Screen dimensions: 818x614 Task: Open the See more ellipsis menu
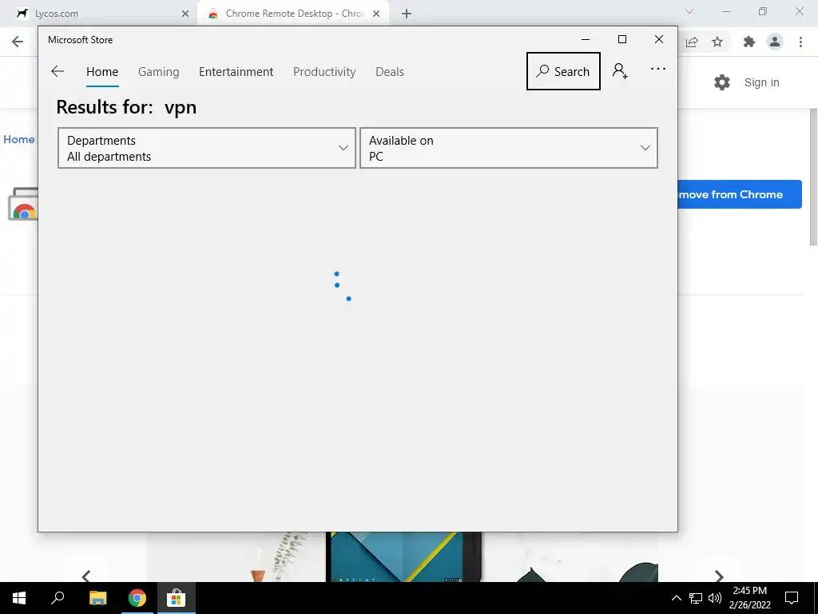[x=658, y=69]
